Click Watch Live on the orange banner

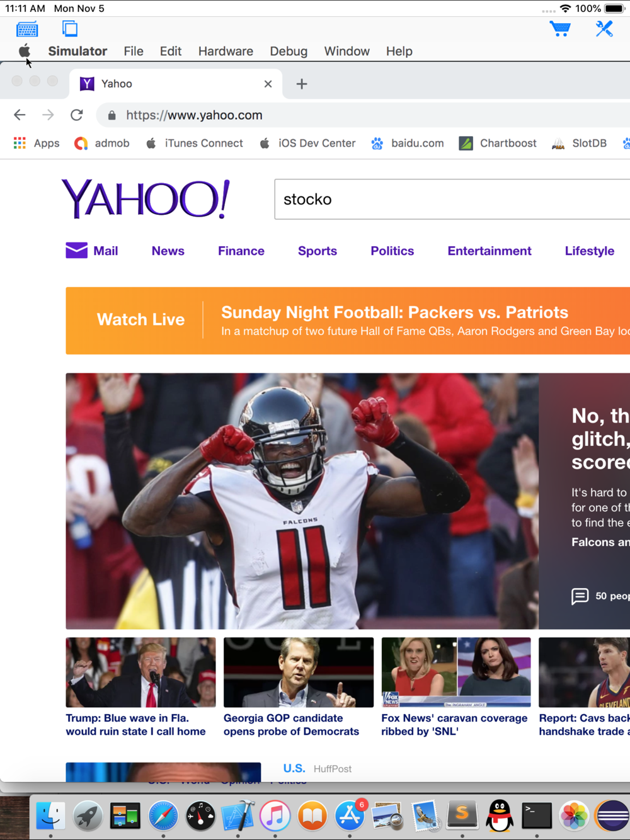click(x=140, y=319)
